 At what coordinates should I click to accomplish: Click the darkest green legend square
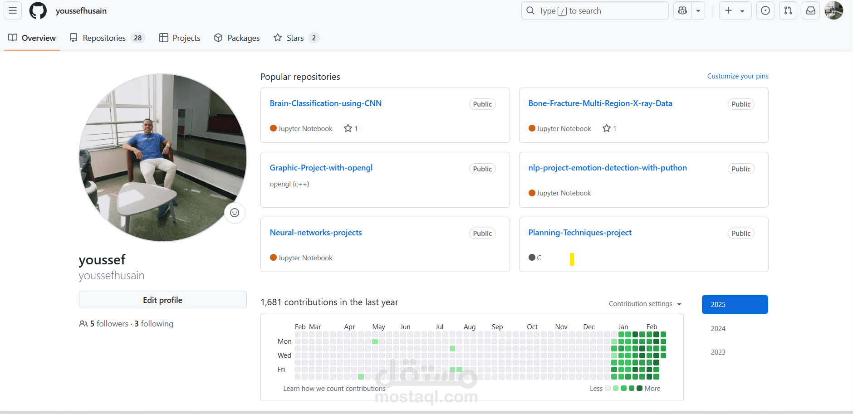[639, 388]
